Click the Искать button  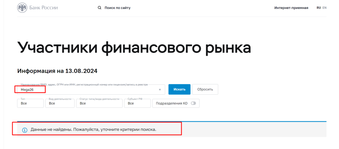tap(179, 89)
